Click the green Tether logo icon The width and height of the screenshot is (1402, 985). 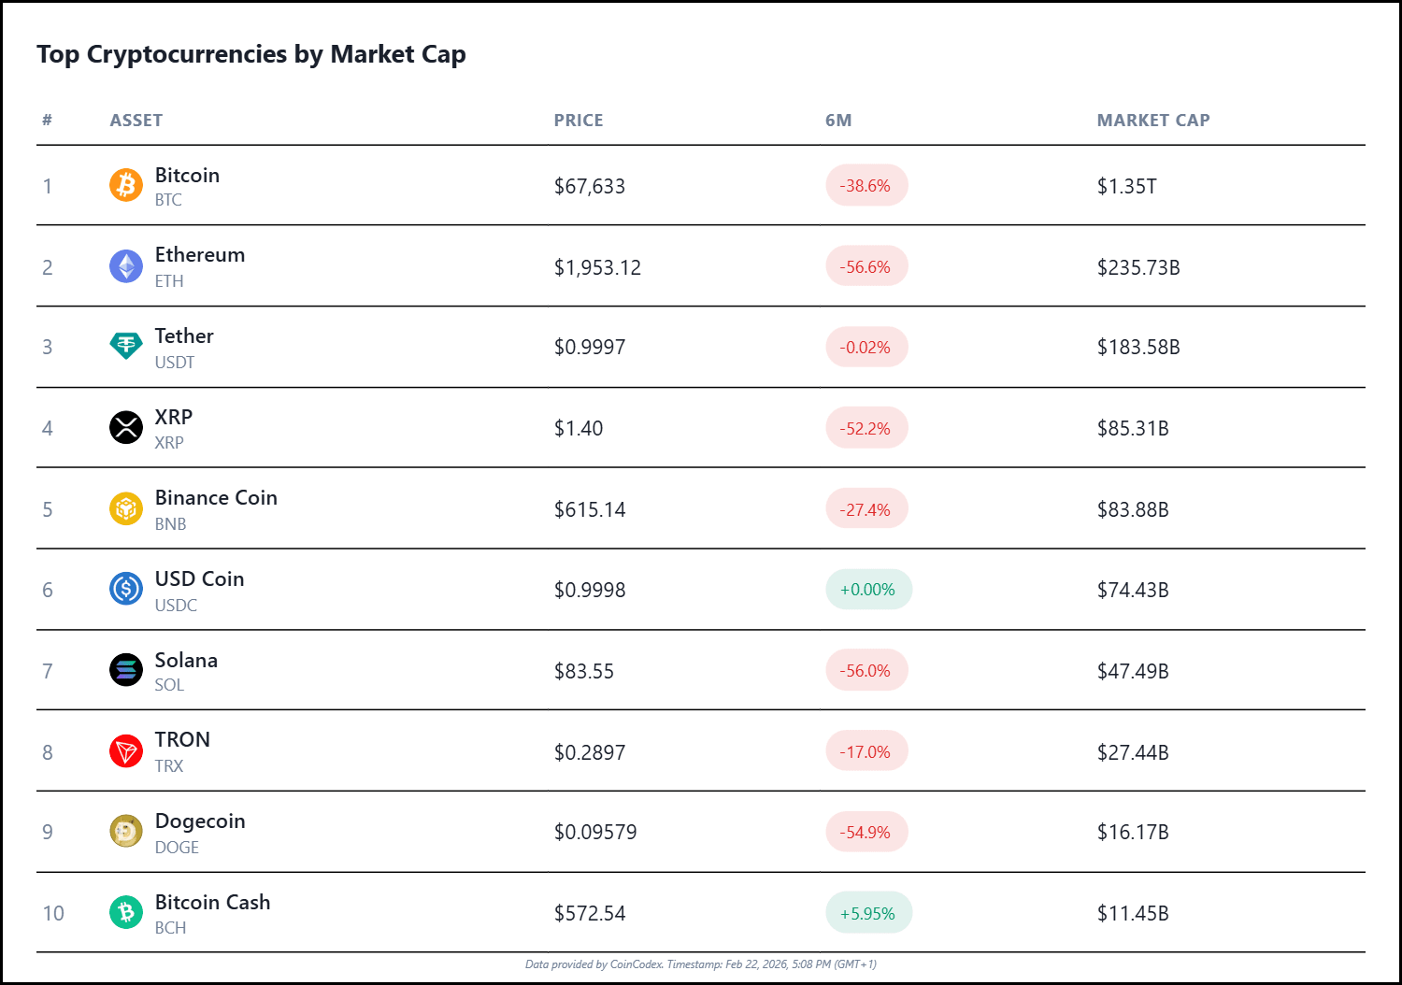126,347
